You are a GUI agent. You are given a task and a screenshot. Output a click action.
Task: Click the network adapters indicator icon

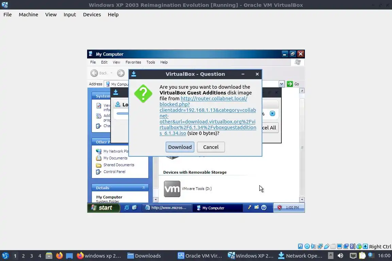(x=320, y=246)
